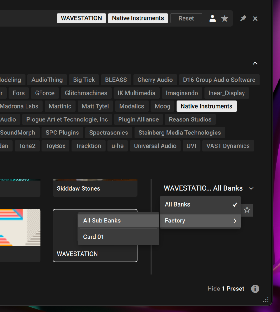
Task: Collapse the vendor tag list chevron
Action: point(255,63)
